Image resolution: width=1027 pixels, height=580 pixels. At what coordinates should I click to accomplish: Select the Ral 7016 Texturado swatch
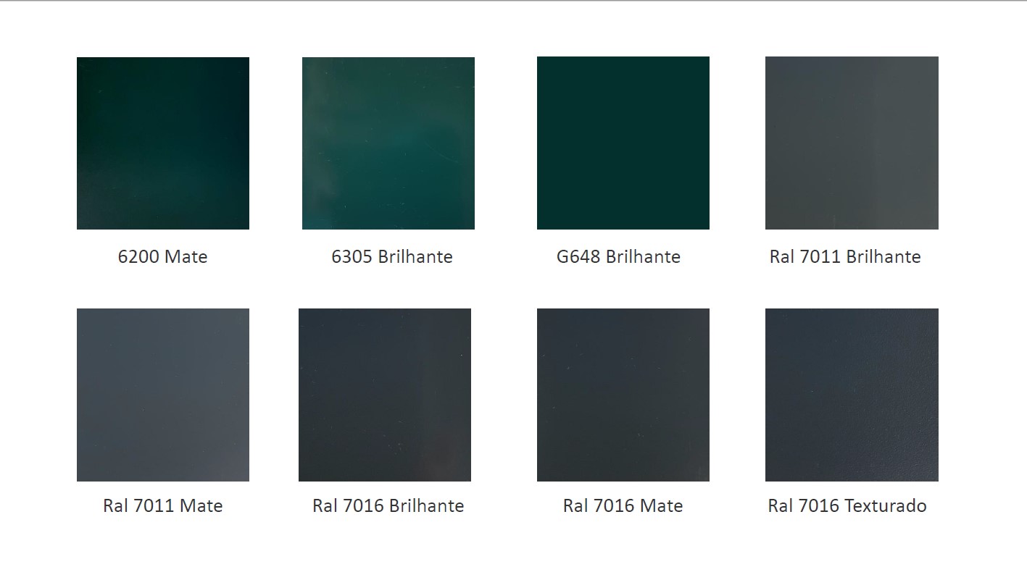click(x=852, y=395)
